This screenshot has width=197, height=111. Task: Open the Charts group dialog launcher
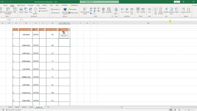[x=112, y=16]
